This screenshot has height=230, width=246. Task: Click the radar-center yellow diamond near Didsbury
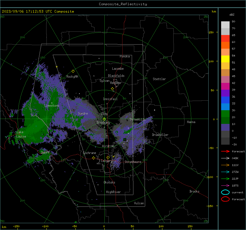[104, 119]
